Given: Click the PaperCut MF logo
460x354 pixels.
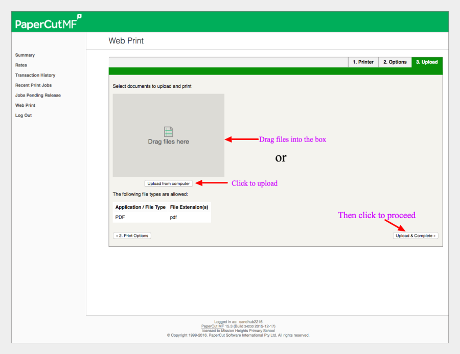Looking at the screenshot, I should tap(48, 23).
